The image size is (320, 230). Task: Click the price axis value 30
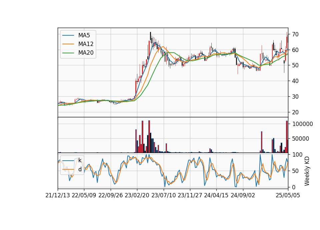pos(295,97)
